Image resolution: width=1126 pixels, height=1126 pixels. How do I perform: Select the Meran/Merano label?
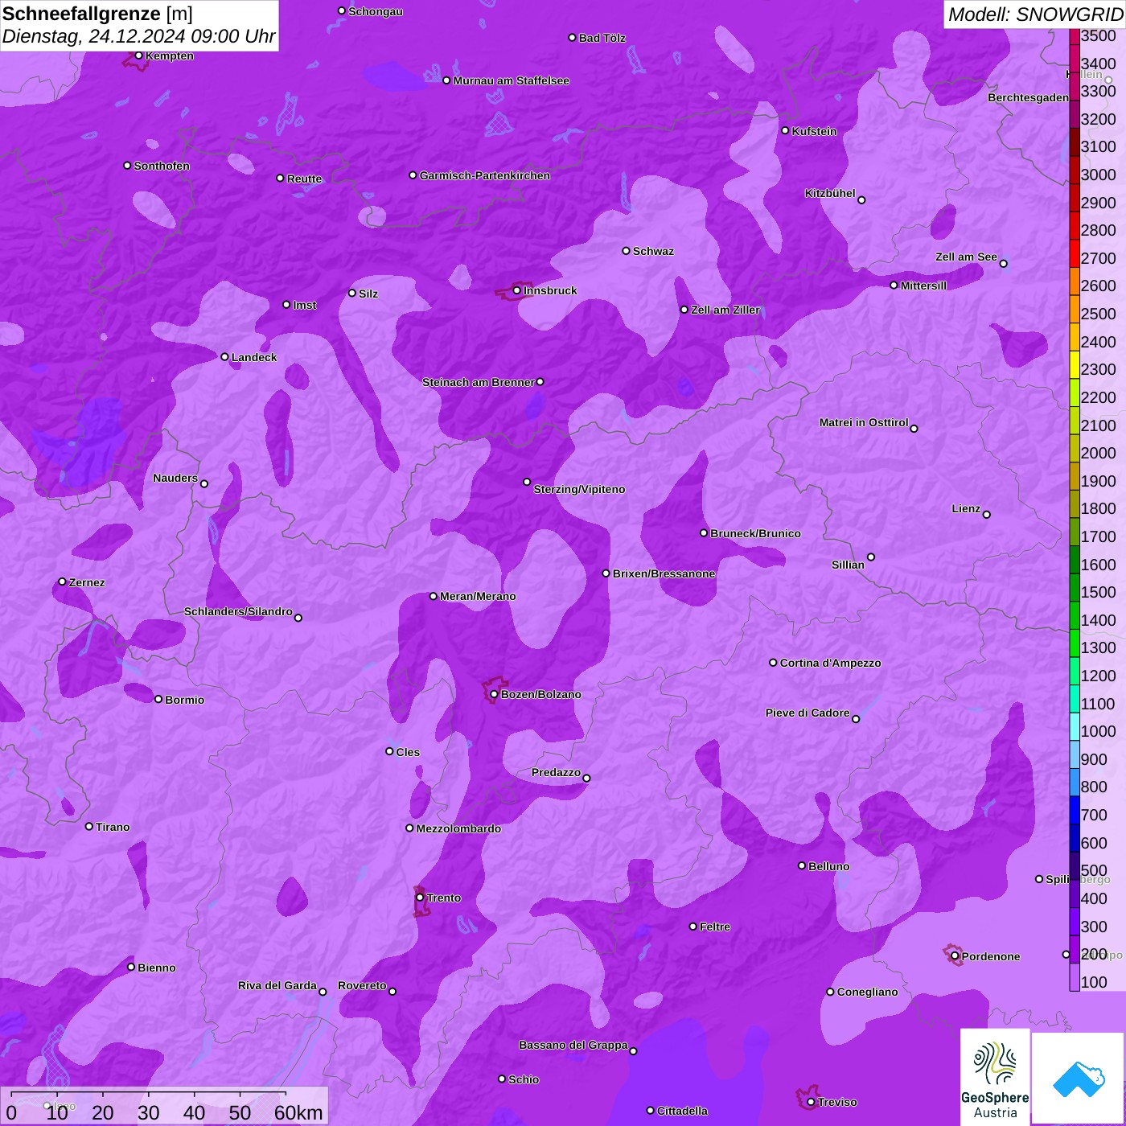(478, 596)
